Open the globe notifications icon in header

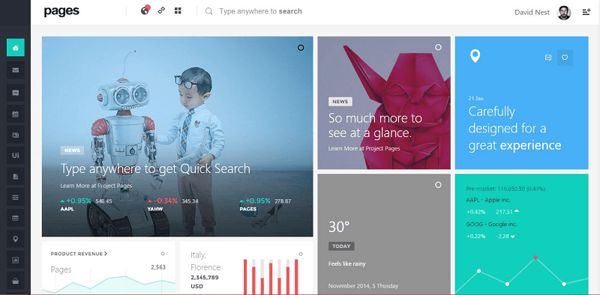145,10
